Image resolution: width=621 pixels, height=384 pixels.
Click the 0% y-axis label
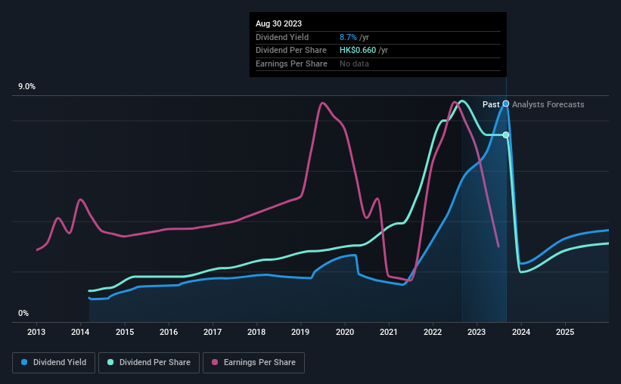coord(23,313)
